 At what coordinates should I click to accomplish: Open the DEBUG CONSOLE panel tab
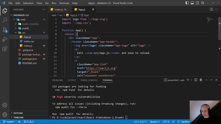coord(89,80)
